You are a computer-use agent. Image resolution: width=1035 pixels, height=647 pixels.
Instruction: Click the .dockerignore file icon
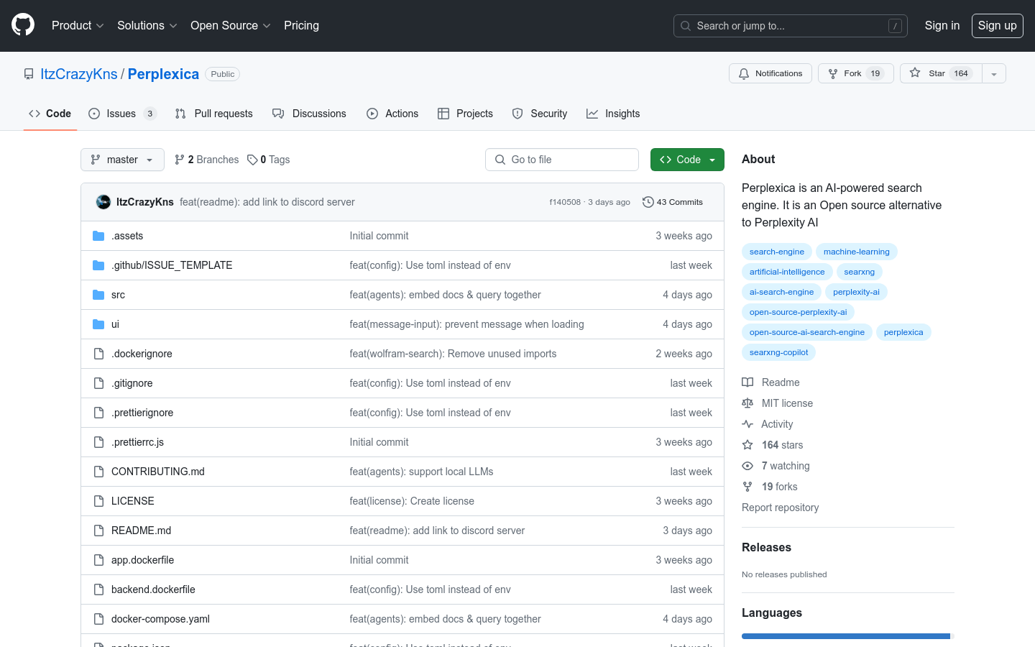coord(98,354)
